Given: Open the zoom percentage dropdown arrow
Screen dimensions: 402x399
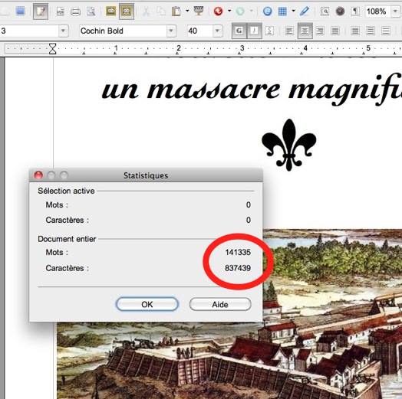Looking at the screenshot, I should (x=395, y=11).
